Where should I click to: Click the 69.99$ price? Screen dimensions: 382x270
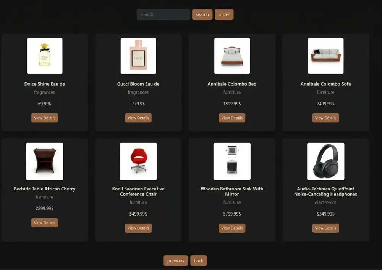pos(45,104)
